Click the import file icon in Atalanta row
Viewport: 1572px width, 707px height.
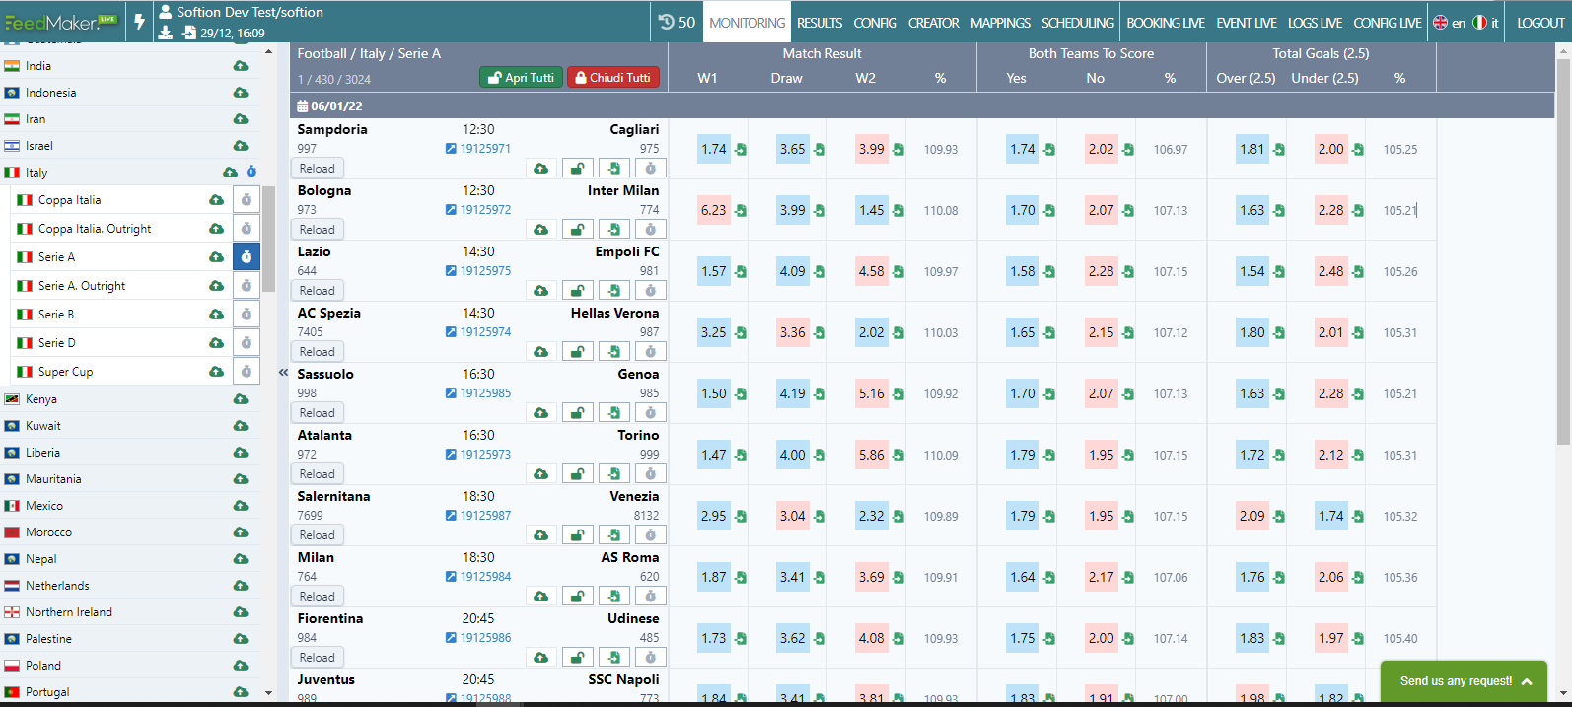coord(613,474)
